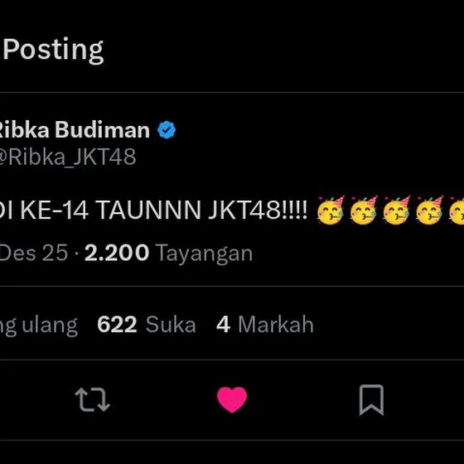464x464 pixels.
Task: Click the JKT48!!!! text in the post
Action: [x=258, y=210]
